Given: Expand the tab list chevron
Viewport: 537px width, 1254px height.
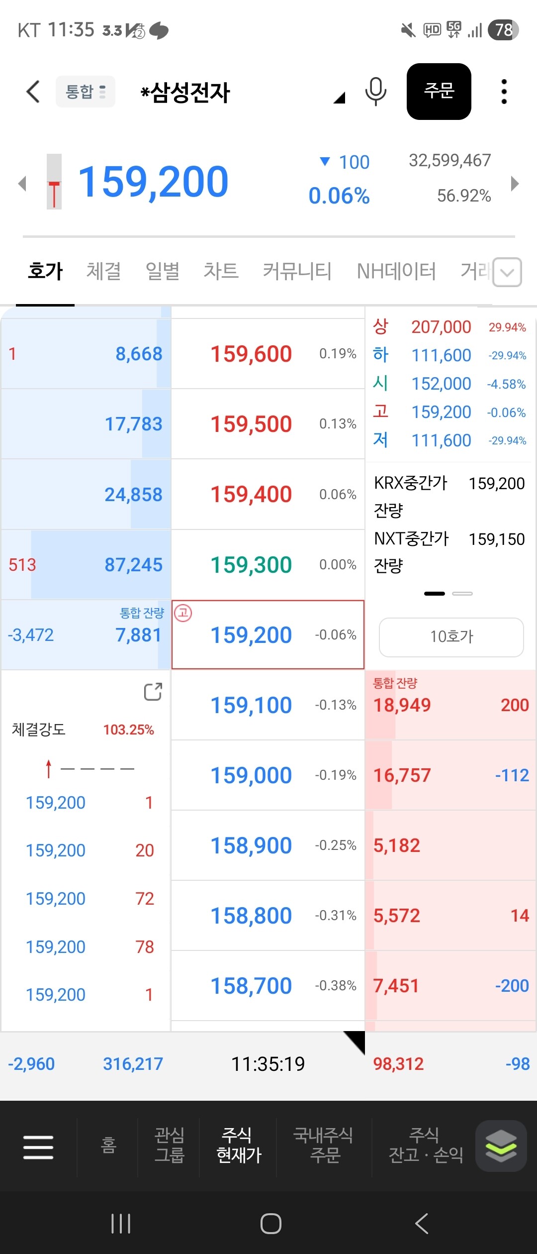Looking at the screenshot, I should point(507,272).
